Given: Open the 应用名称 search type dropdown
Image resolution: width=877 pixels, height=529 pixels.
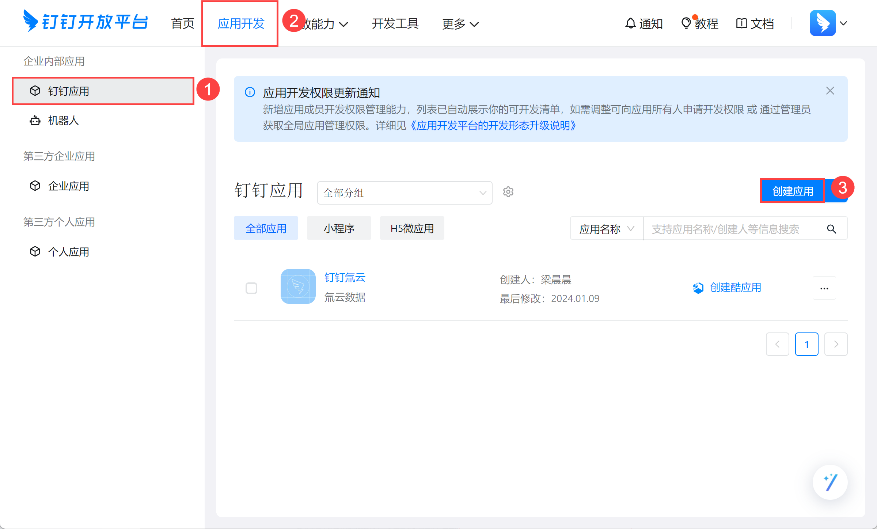Looking at the screenshot, I should [x=606, y=229].
